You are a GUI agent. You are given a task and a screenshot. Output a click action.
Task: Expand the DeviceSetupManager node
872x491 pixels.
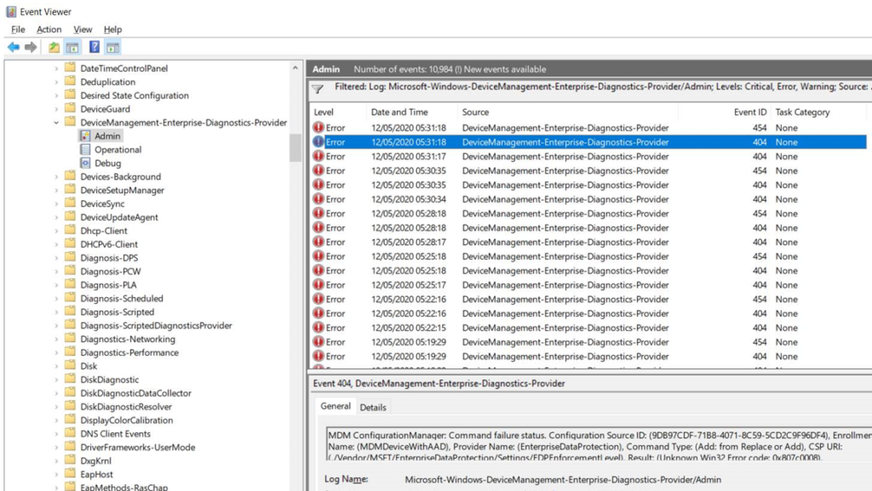click(x=56, y=190)
